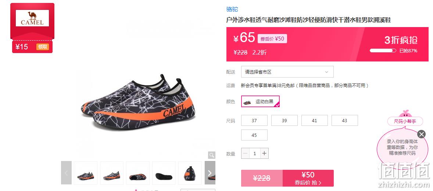Viewport: 433px width, 191px height.
Task: Open the 骆驼 brand link
Action: click(x=232, y=10)
